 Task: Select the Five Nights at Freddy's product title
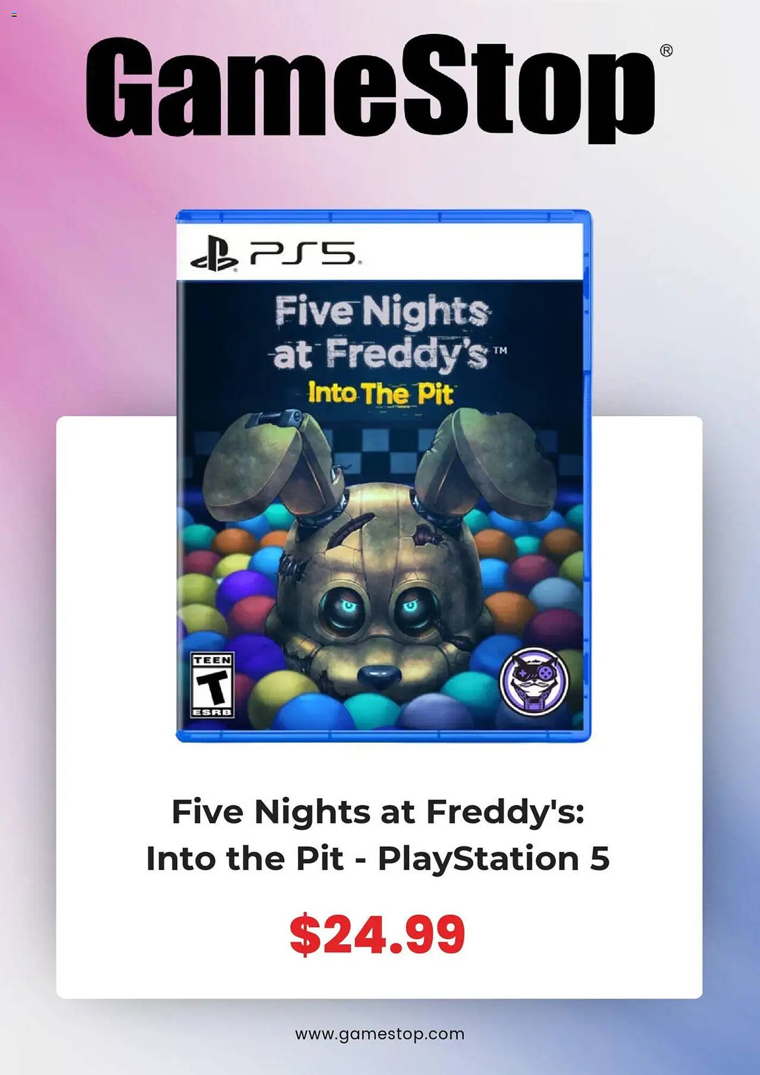tap(378, 835)
